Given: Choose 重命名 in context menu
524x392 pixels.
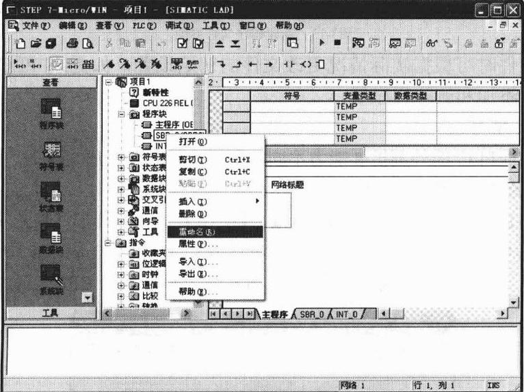Looking at the screenshot, I should click(x=215, y=232).
